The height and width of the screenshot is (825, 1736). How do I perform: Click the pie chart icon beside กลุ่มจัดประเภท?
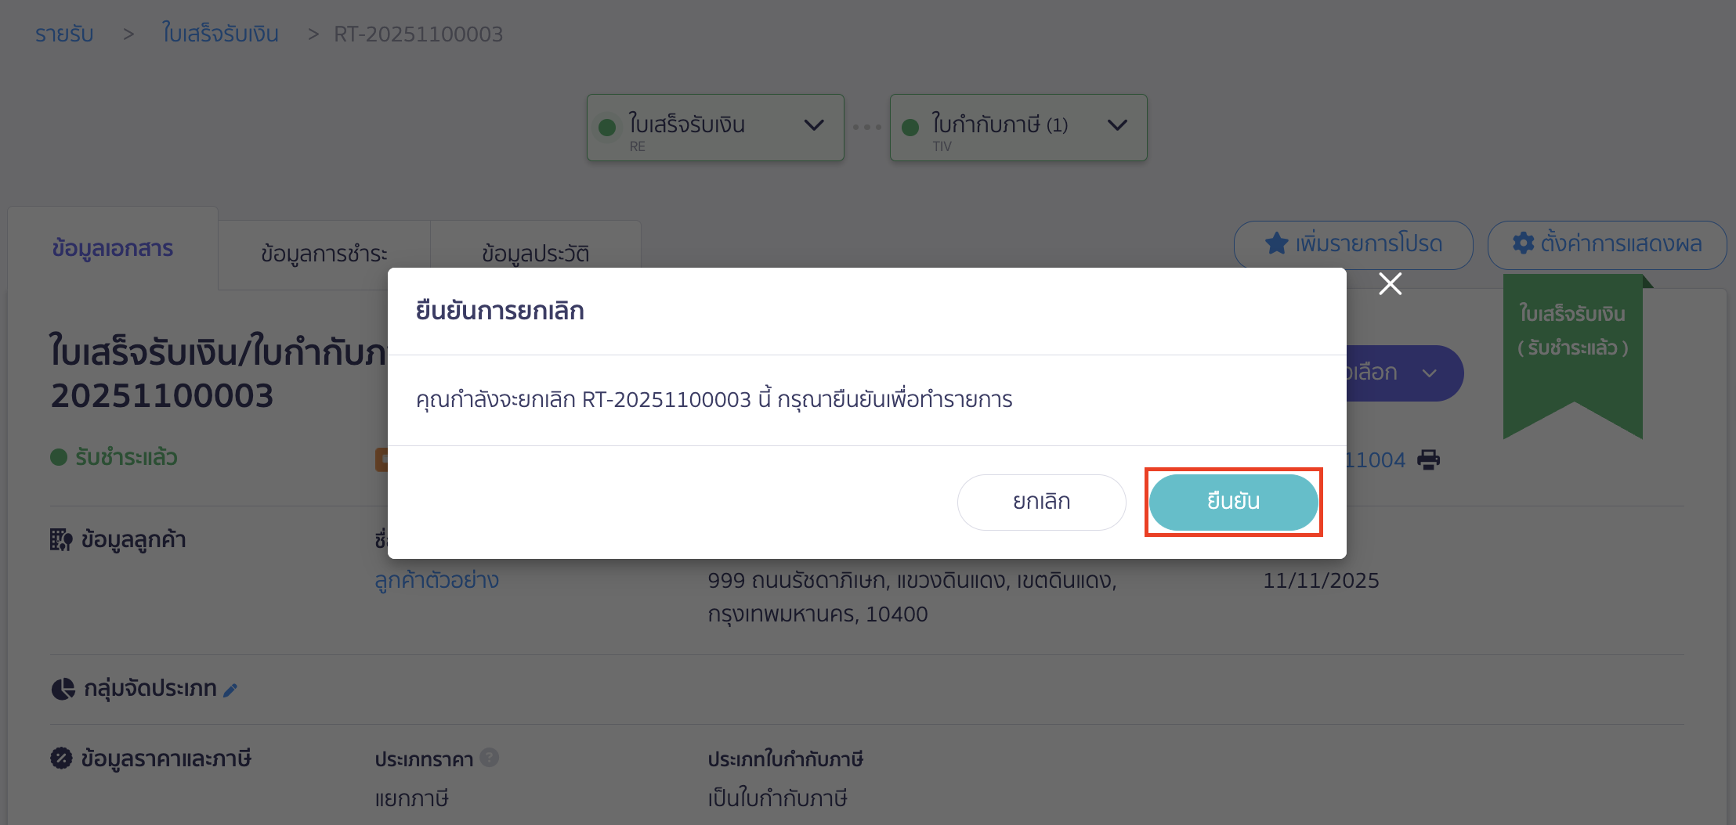pyautogui.click(x=62, y=688)
